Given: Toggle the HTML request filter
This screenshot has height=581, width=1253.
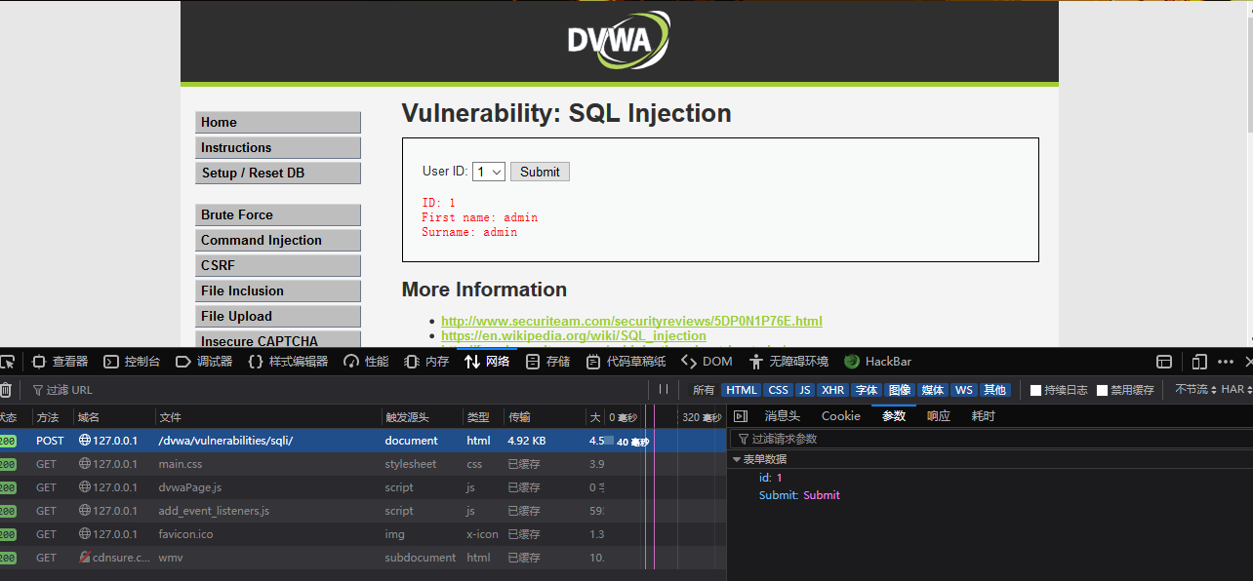Looking at the screenshot, I should point(742,390).
